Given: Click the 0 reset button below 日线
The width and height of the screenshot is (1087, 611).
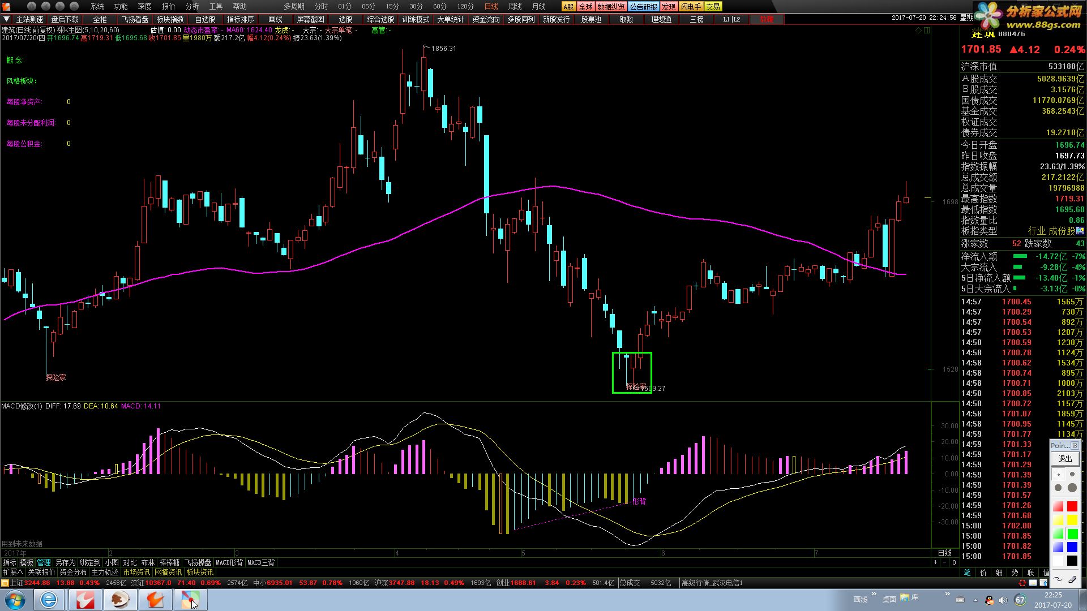Looking at the screenshot, I should point(954,562).
